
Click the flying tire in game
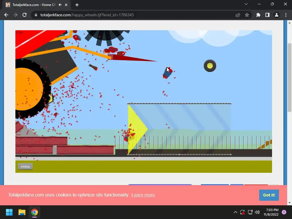pyautogui.click(x=210, y=66)
